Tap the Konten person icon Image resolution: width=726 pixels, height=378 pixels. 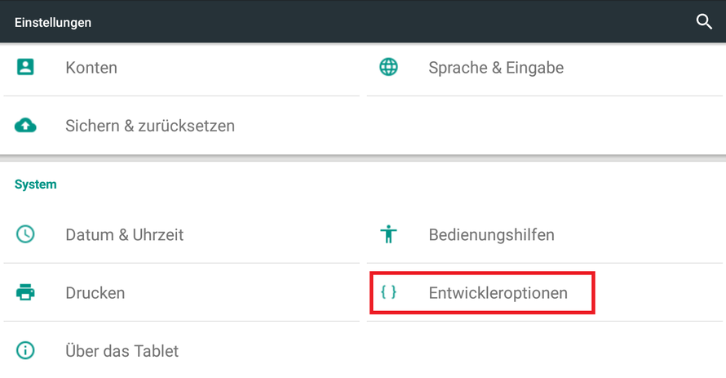click(x=25, y=67)
